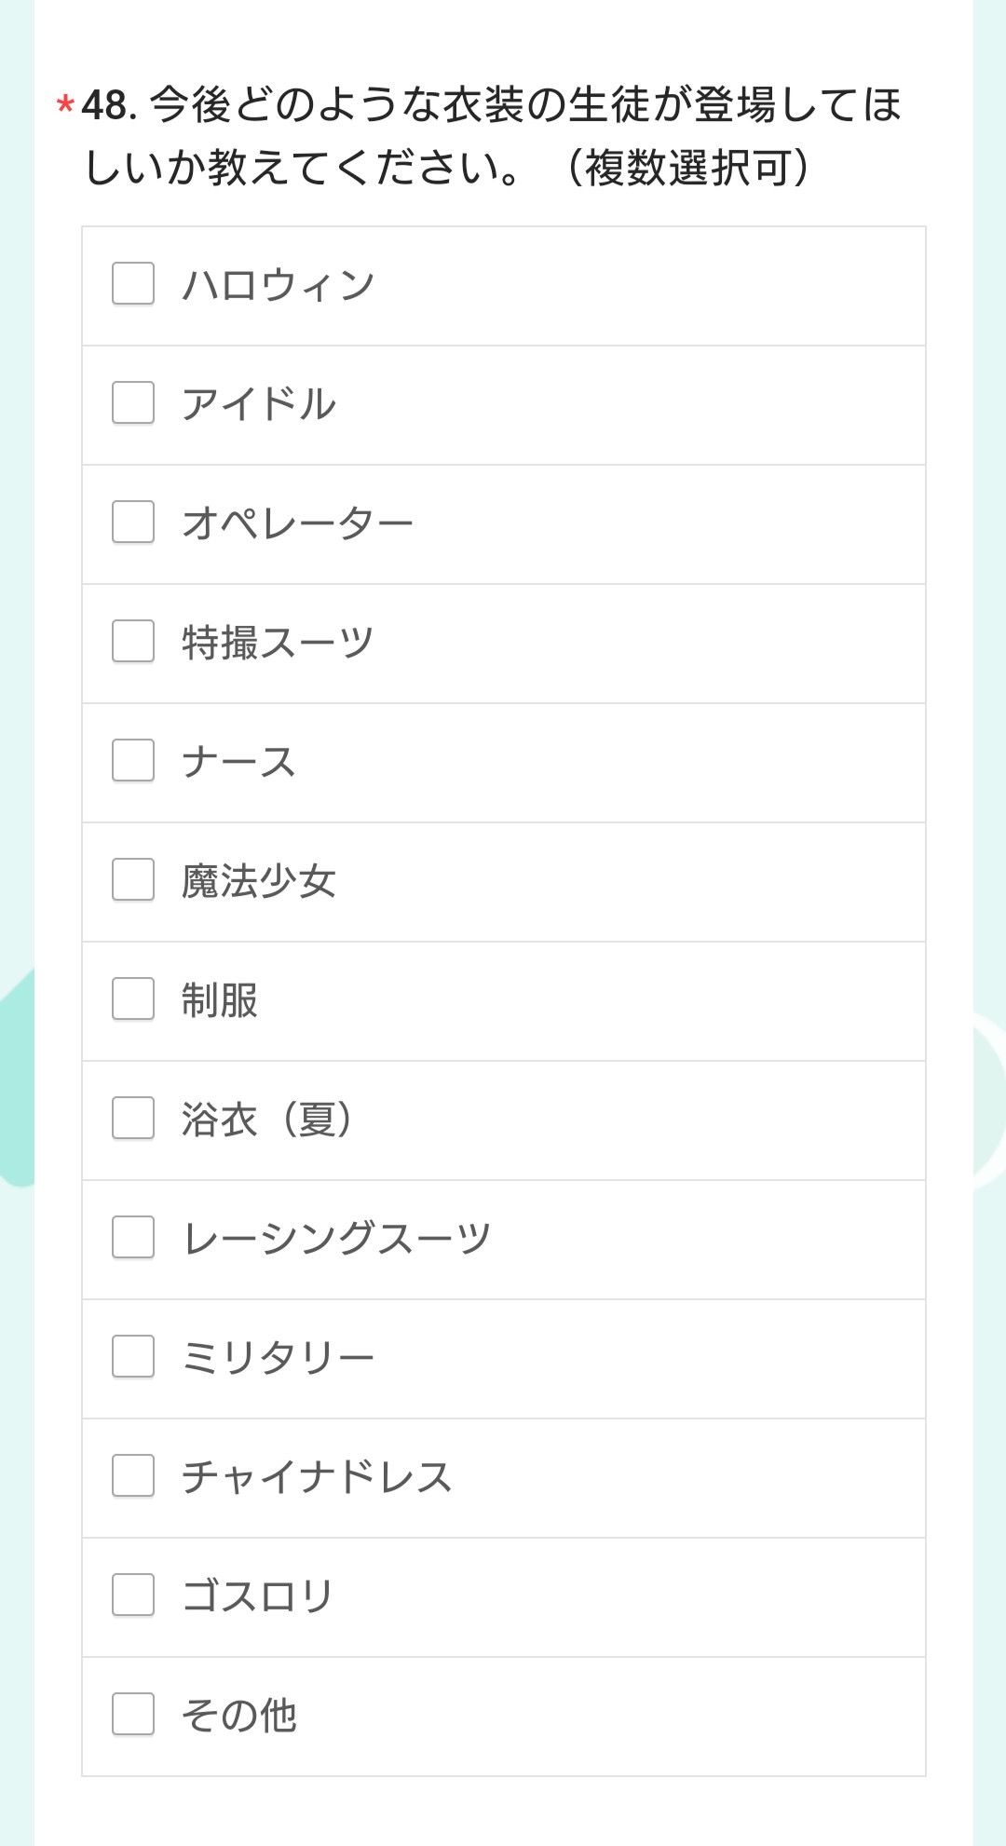The height and width of the screenshot is (1846, 1006).
Task: Tap the チャイナドレス label text
Action: (x=317, y=1477)
